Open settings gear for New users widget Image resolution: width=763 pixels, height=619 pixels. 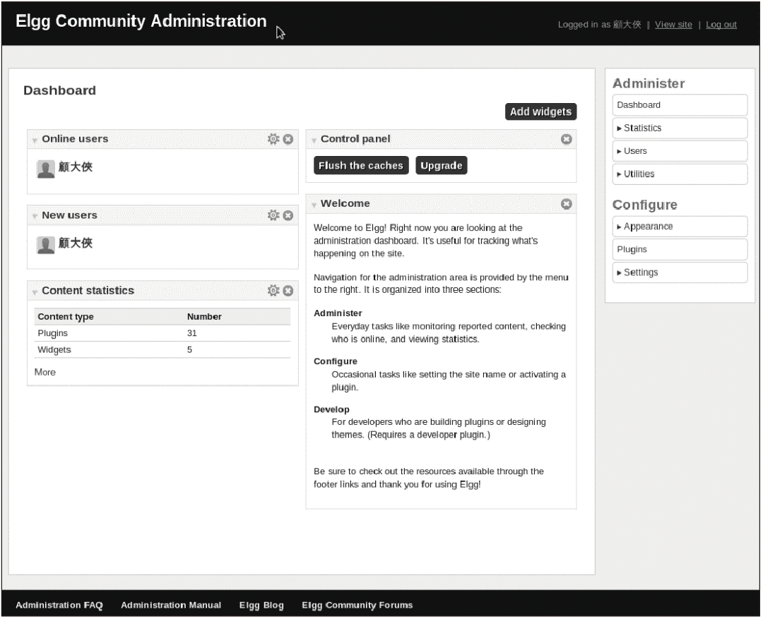(273, 215)
